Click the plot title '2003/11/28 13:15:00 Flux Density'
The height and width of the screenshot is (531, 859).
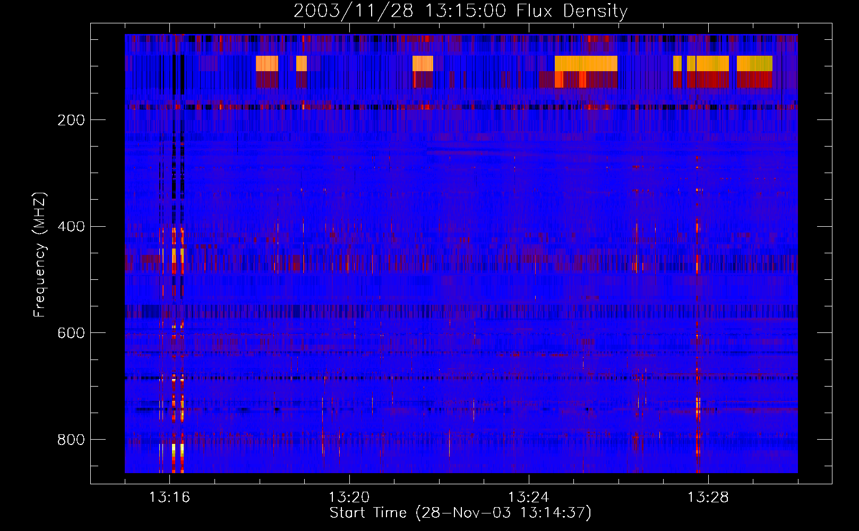(460, 11)
